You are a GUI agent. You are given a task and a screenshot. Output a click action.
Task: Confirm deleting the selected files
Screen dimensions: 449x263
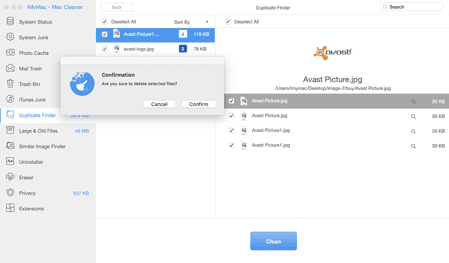199,104
